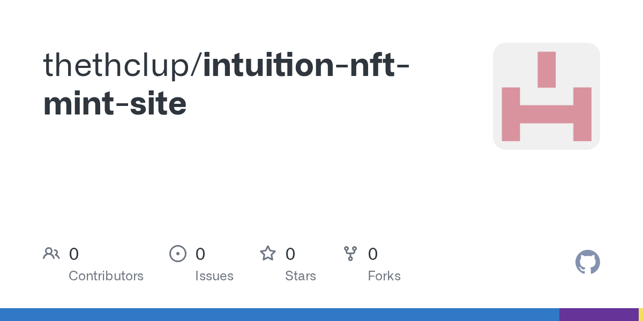This screenshot has height=321, width=643.
Task: Click the yellow segment of language bar
Action: pos(641,315)
